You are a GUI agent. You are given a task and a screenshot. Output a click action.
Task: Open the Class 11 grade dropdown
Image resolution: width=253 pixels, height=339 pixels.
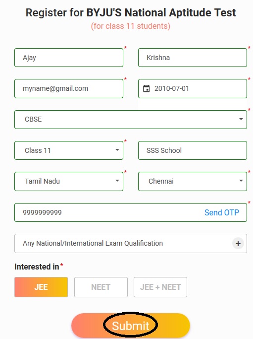click(69, 150)
